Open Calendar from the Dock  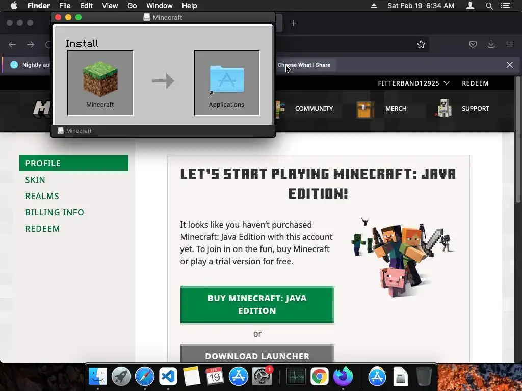(215, 376)
